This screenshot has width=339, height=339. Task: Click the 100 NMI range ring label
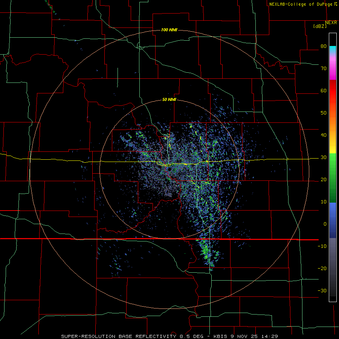coord(169,30)
